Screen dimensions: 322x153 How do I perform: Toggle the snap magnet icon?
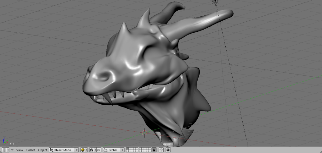[161, 150]
